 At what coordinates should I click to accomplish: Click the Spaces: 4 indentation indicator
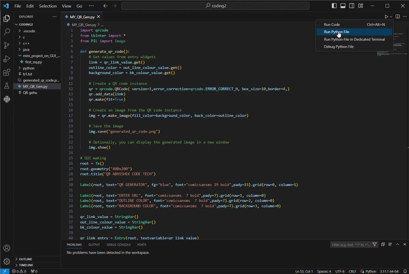click(324, 271)
